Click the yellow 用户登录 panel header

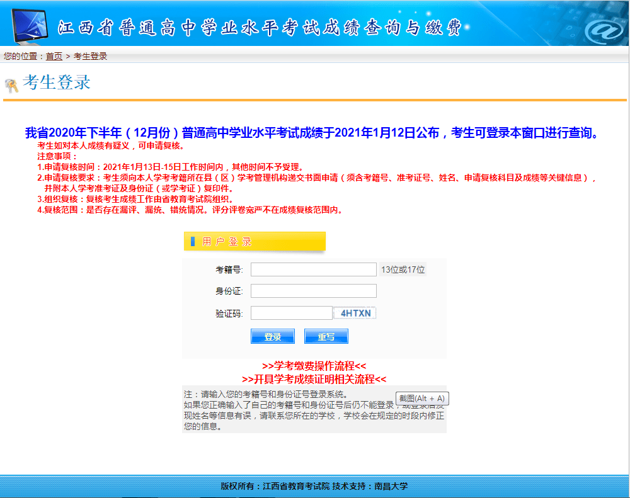coord(254,241)
